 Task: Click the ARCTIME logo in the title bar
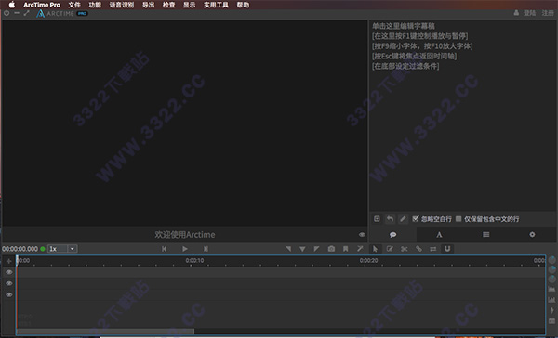62,14
